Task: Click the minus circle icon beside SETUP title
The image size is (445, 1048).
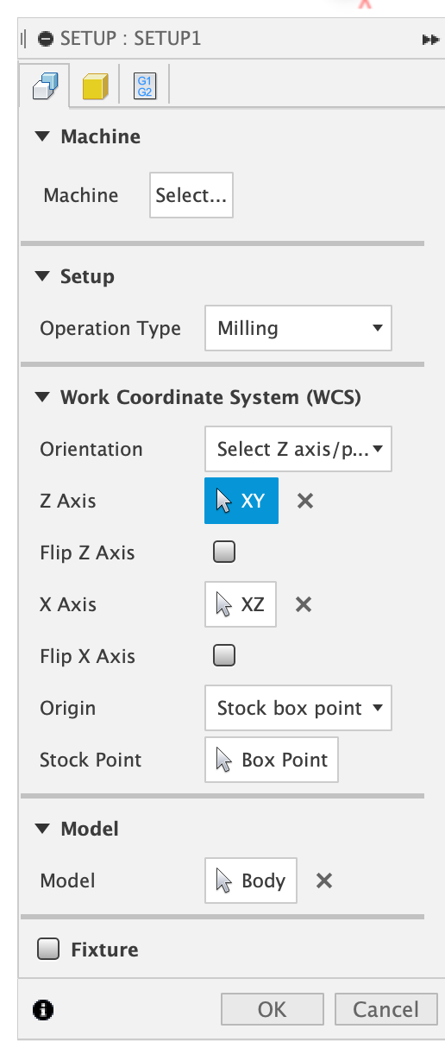Action: 46,39
